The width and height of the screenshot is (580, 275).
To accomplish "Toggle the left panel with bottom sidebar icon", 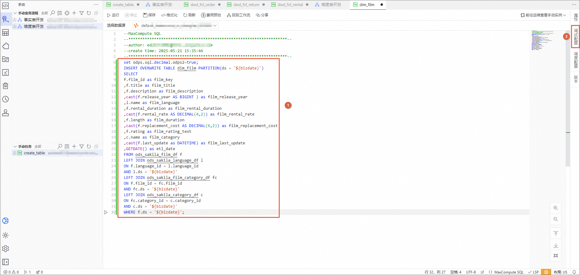I will coord(5,262).
